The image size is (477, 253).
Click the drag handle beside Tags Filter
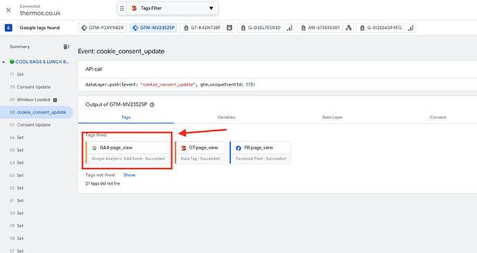coord(122,8)
